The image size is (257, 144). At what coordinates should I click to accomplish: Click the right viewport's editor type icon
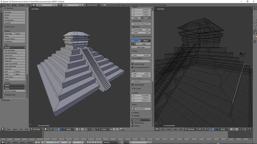tap(158, 129)
